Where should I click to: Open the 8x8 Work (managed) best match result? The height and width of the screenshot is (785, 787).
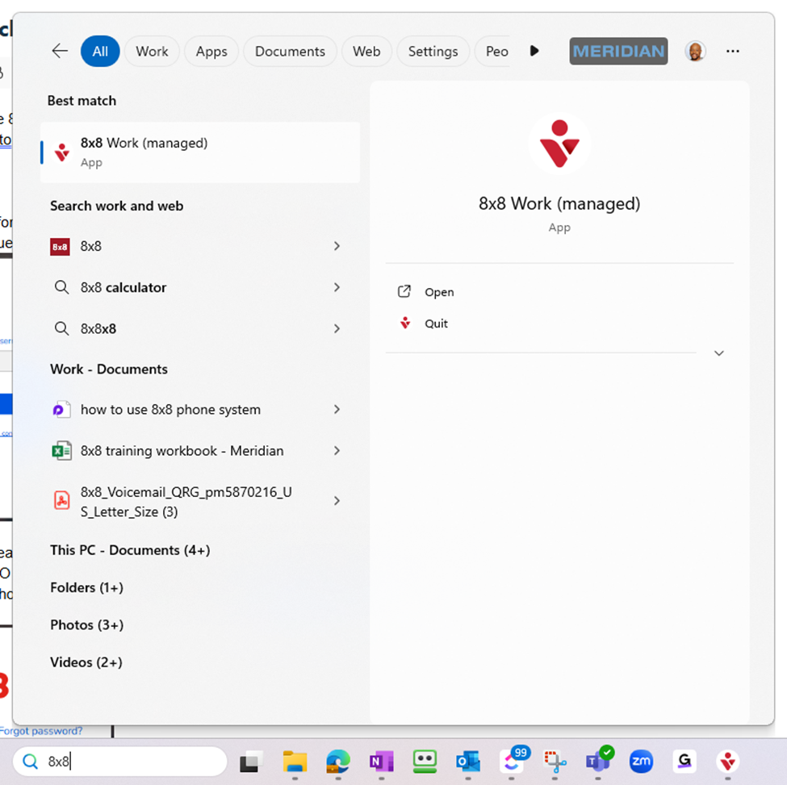click(x=200, y=152)
